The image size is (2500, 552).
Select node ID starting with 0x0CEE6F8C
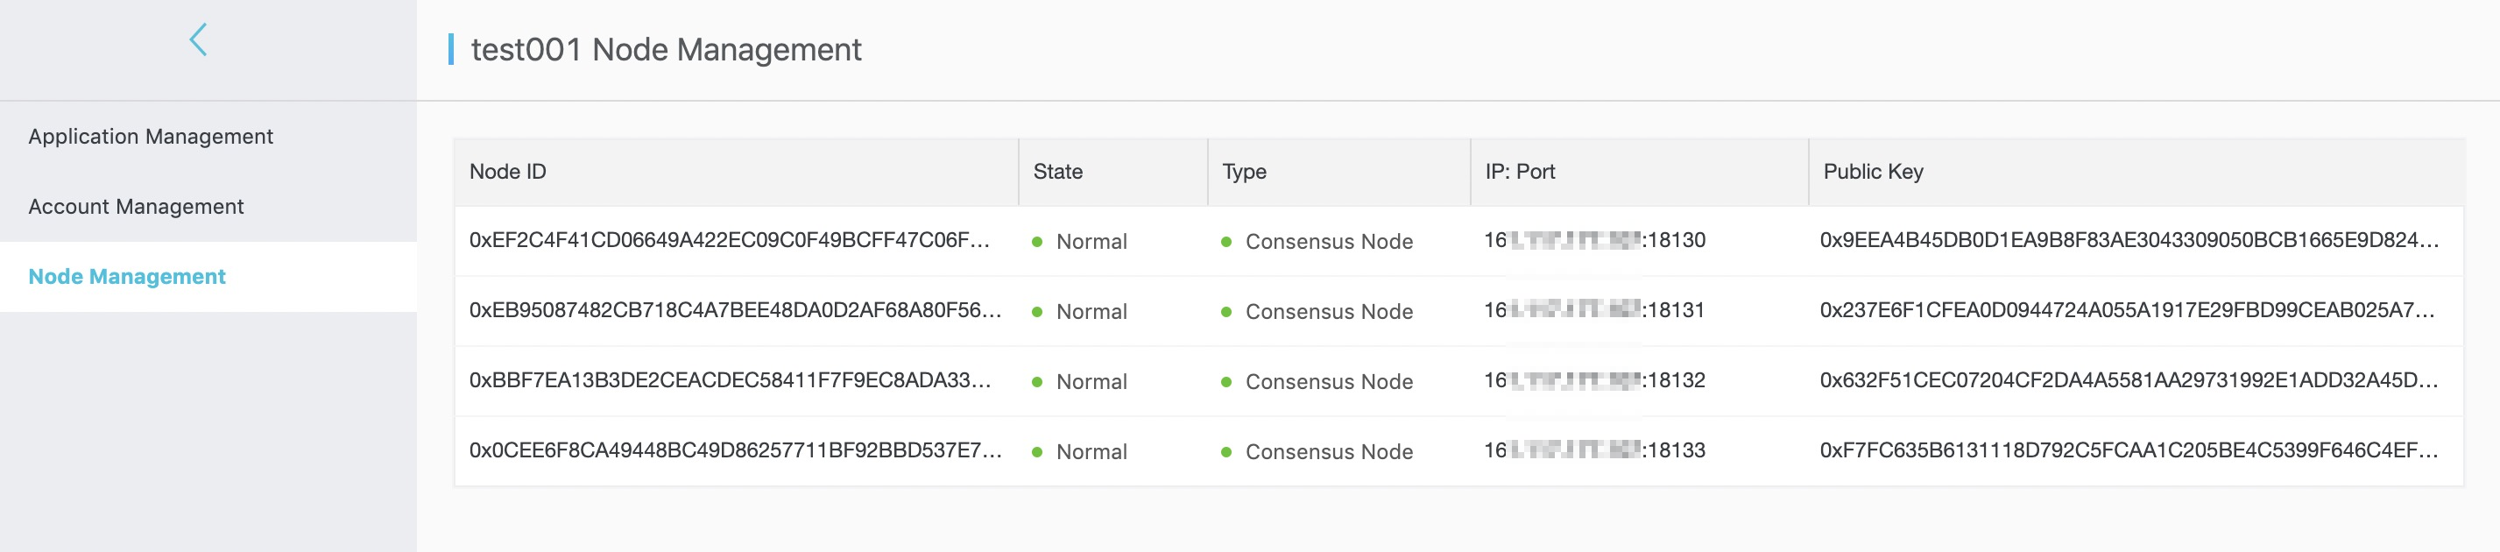pos(736,450)
